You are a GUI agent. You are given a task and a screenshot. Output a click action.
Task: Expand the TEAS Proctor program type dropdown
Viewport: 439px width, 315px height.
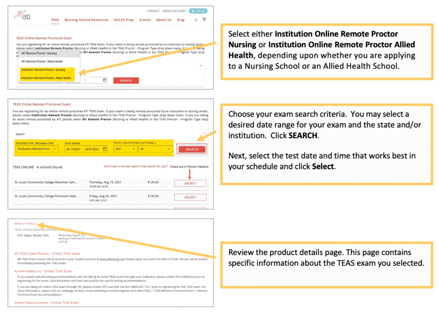pos(37,149)
